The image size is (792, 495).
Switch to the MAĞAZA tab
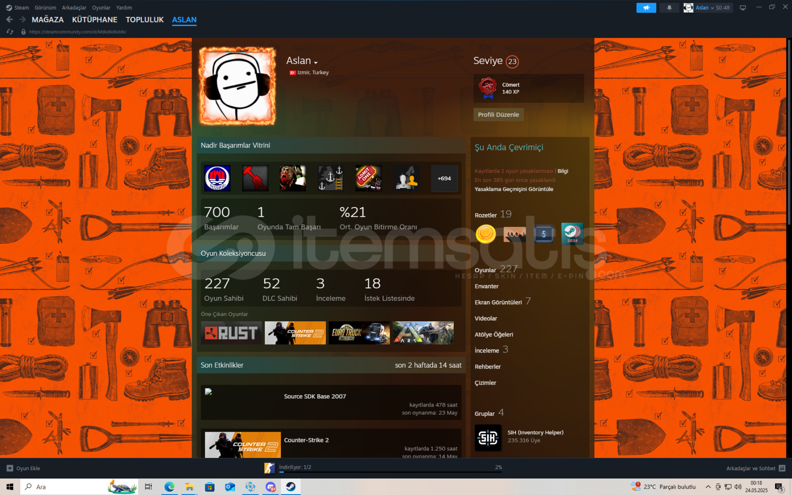pyautogui.click(x=48, y=20)
